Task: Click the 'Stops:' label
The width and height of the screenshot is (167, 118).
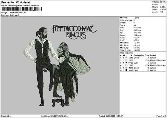Action: click(x=123, y=23)
